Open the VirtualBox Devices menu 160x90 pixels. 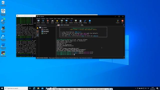point(72,89)
